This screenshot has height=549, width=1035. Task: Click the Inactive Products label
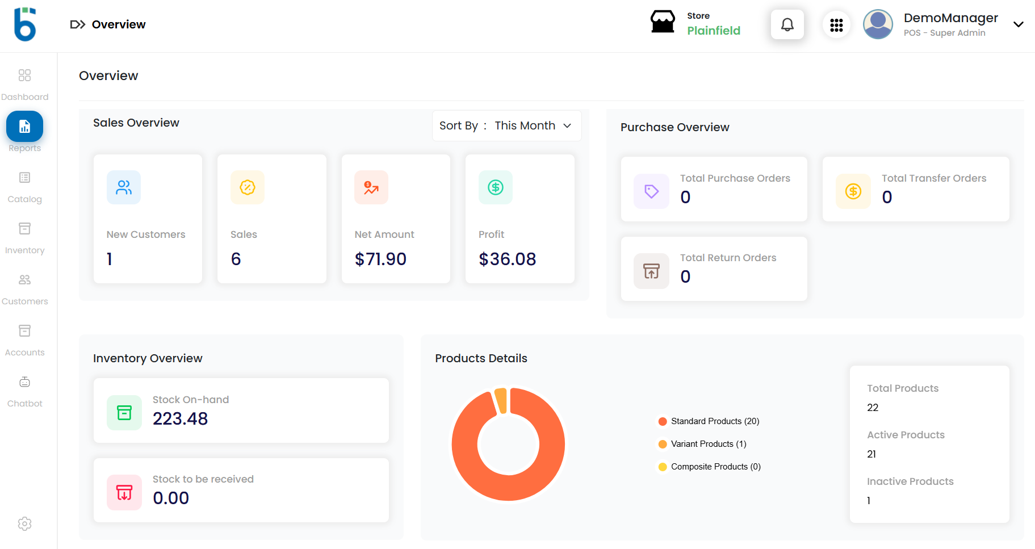[x=910, y=481]
